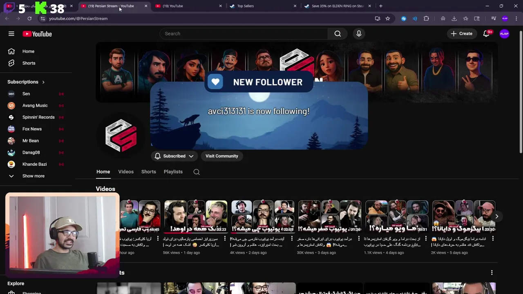Search within the channel using magnifier icon
This screenshot has height=294, width=523.
pos(197,172)
